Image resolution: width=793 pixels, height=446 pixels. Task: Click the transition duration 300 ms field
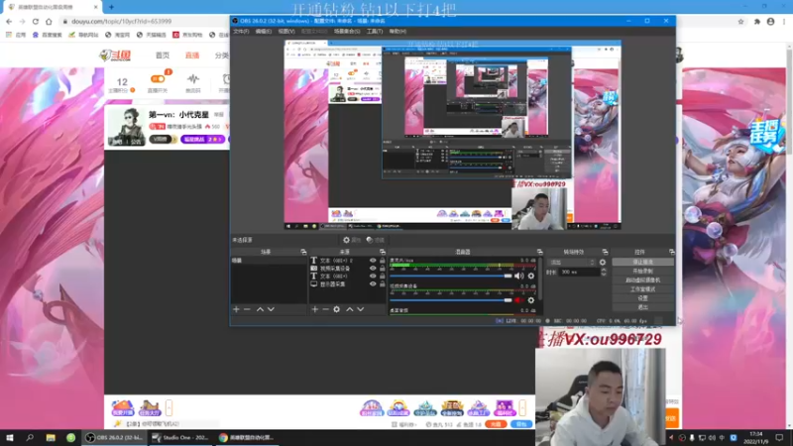(x=579, y=272)
